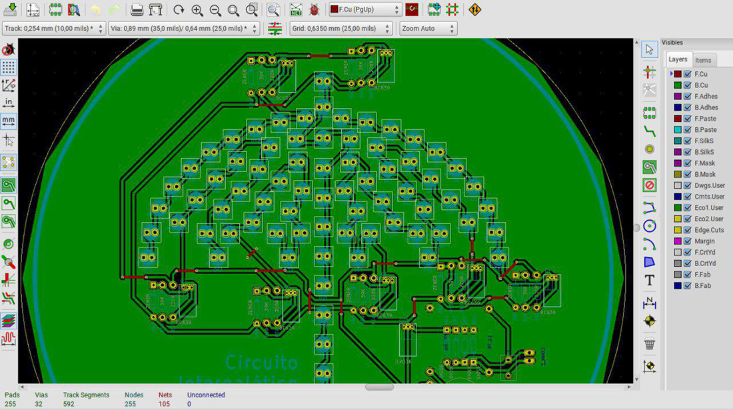Click the Zoom in magnifier

[x=197, y=10]
